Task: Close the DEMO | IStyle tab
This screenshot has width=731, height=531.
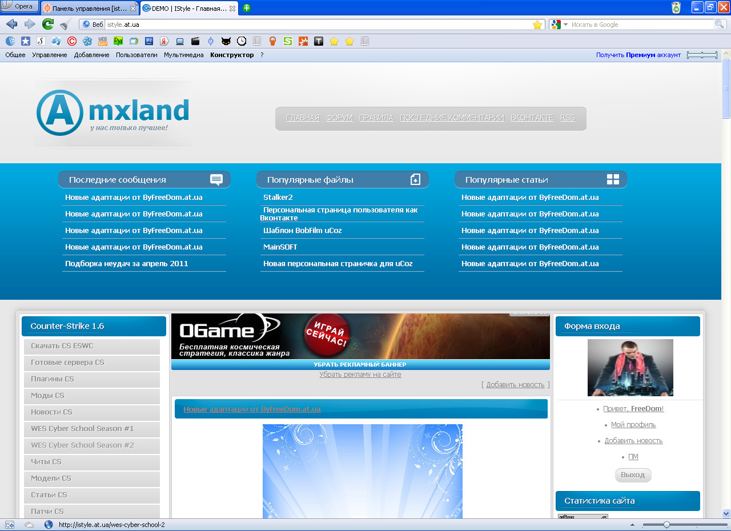Action: 231,9
